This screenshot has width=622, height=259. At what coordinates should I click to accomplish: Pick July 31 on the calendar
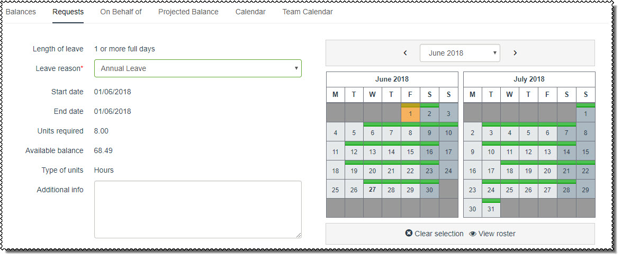(x=491, y=209)
